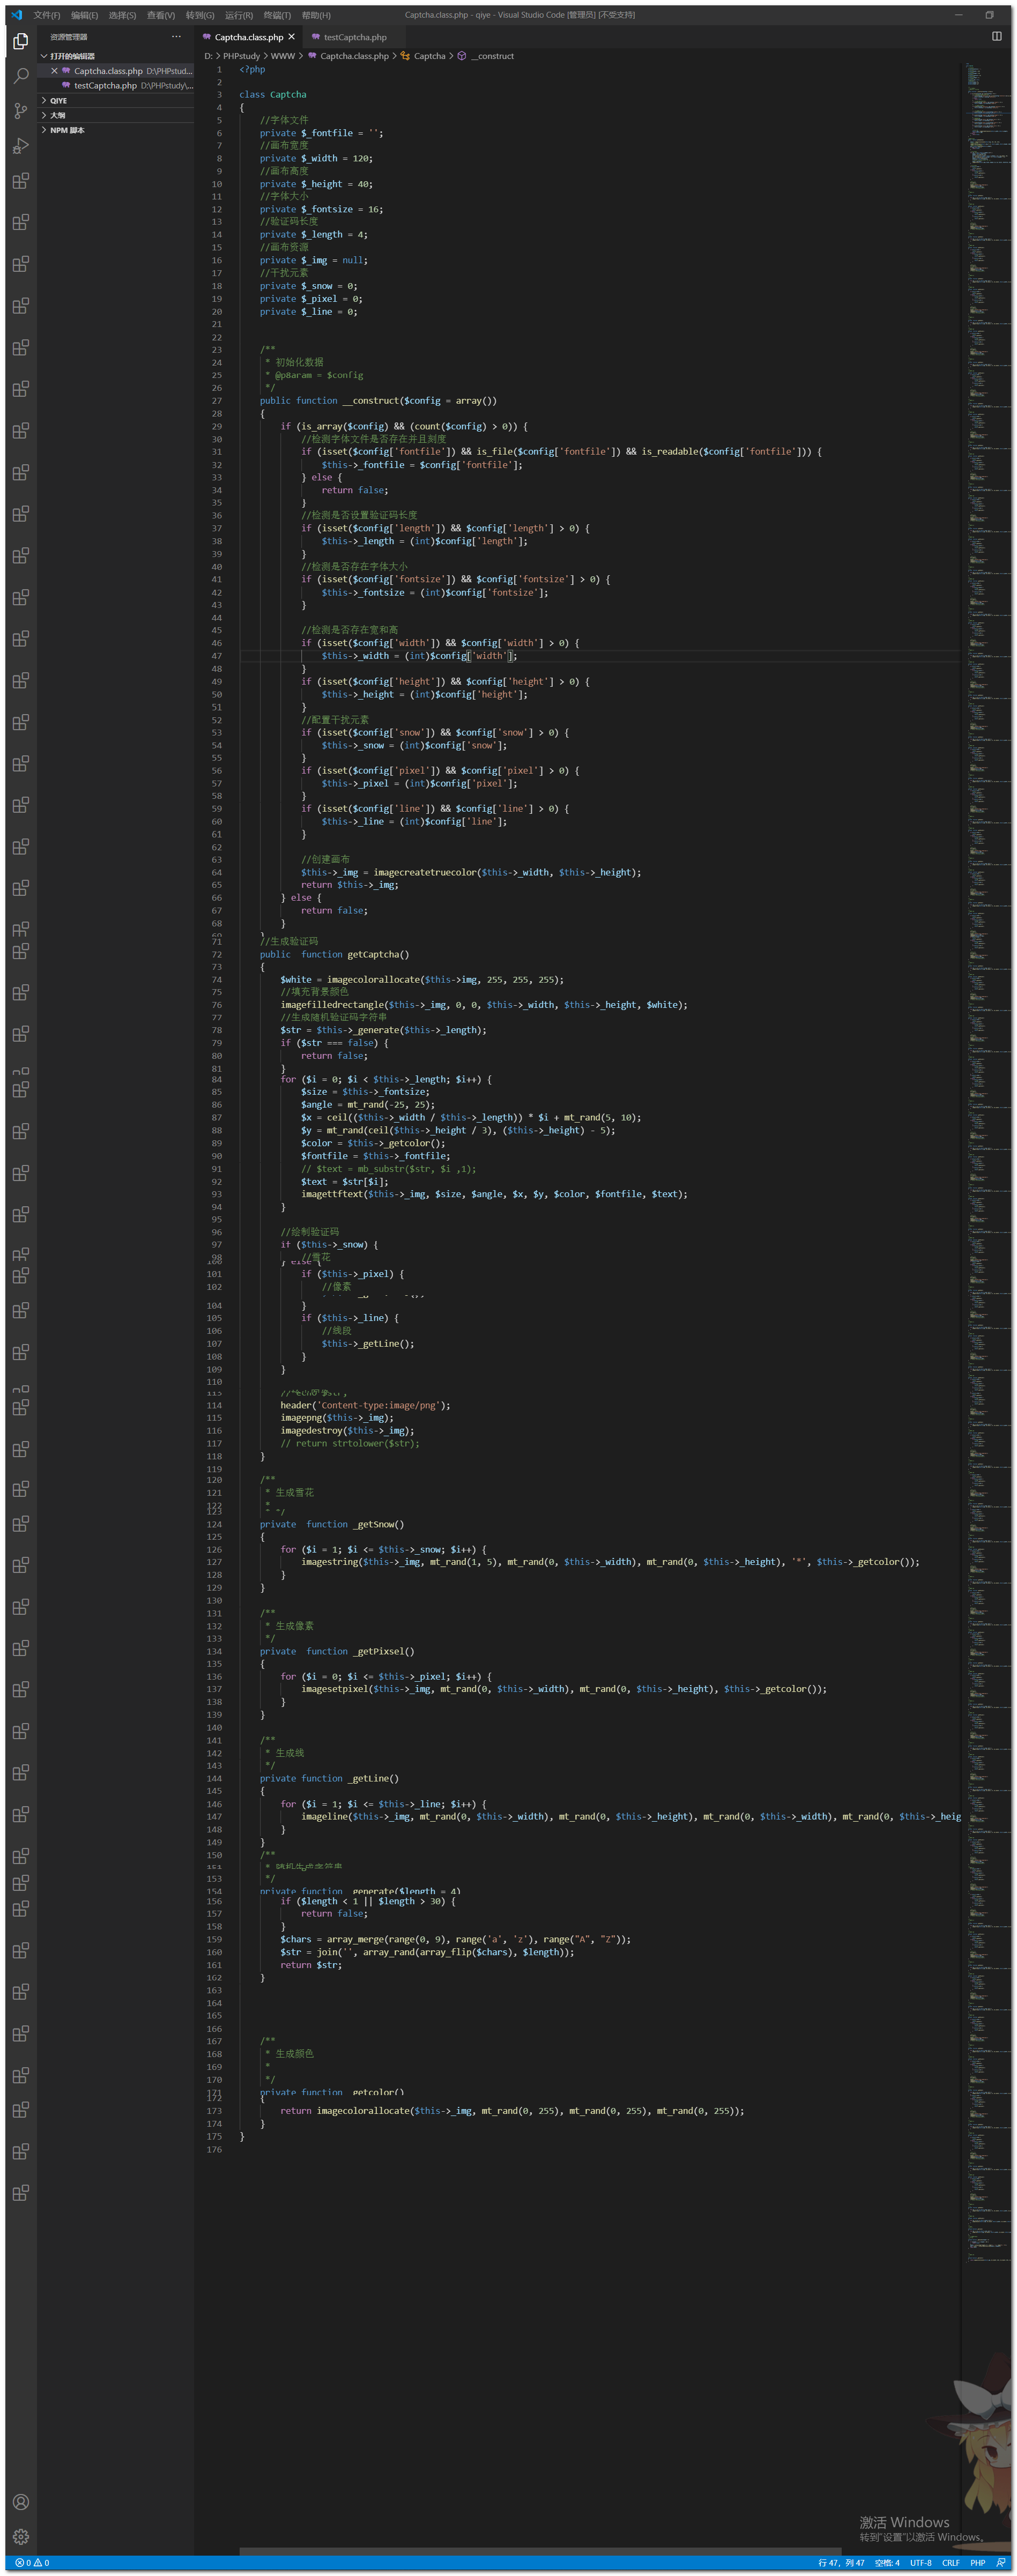Open the Source Control view
The height and width of the screenshot is (2576, 1017).
[x=20, y=110]
